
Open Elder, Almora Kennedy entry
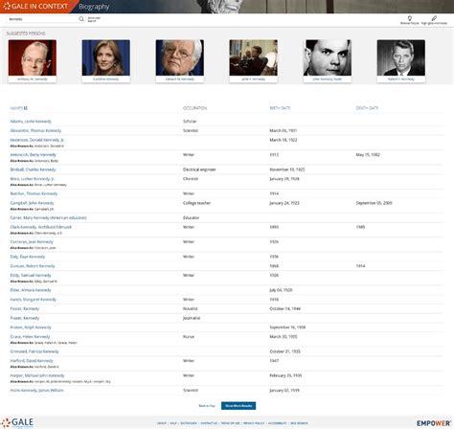[x=31, y=290]
